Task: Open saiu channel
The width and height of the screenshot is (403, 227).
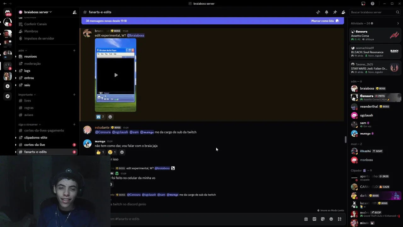Action: pyautogui.click(x=47, y=85)
